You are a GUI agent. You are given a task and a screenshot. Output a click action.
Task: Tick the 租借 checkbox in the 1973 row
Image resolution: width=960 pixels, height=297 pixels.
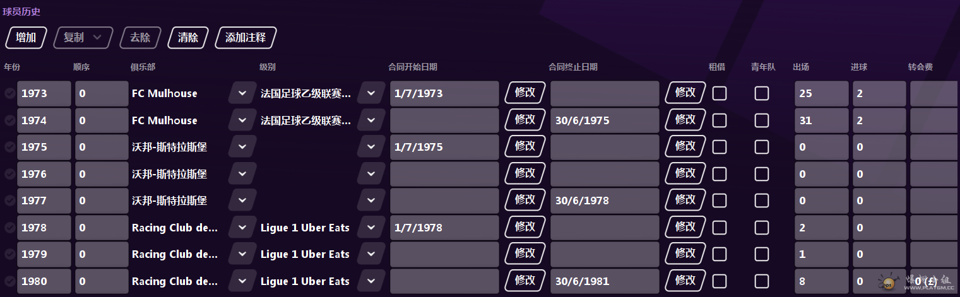tap(720, 93)
